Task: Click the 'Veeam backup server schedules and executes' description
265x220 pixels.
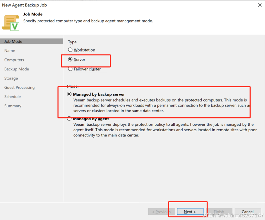Action: coord(162,105)
